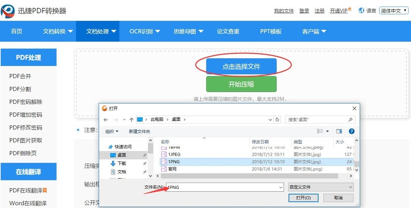Viewport: 411px width, 208px height.
Task: Click the 取消 button in dialog
Action: pyautogui.click(x=338, y=198)
